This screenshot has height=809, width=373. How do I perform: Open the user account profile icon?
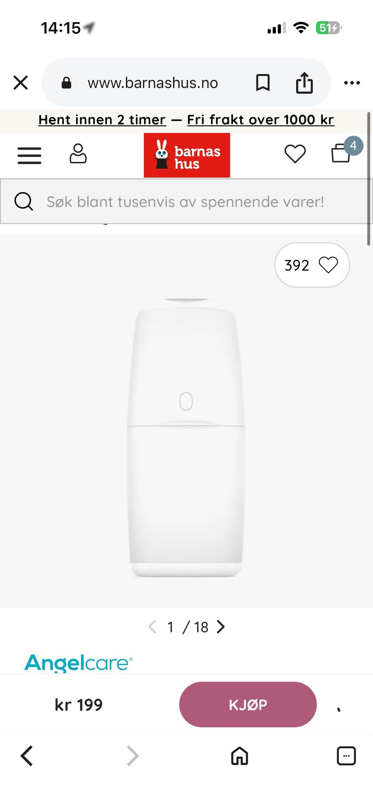coord(78,154)
